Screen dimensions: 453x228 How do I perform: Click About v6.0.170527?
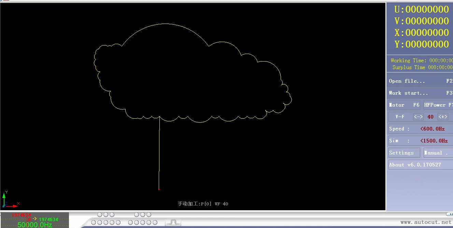click(420, 165)
